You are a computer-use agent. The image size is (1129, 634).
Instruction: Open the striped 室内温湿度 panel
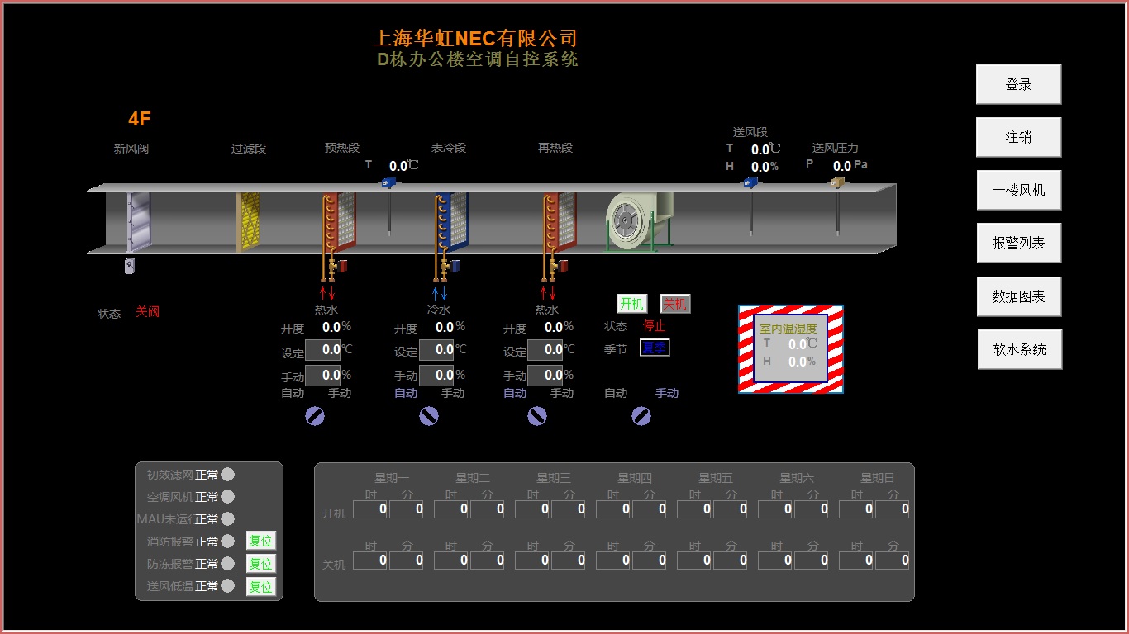tap(791, 349)
